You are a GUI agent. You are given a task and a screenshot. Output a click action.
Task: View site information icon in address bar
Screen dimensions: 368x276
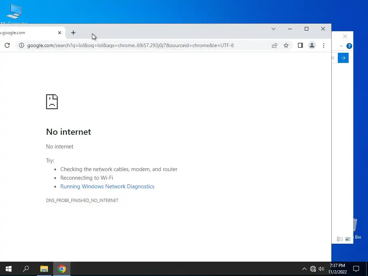tap(21, 45)
